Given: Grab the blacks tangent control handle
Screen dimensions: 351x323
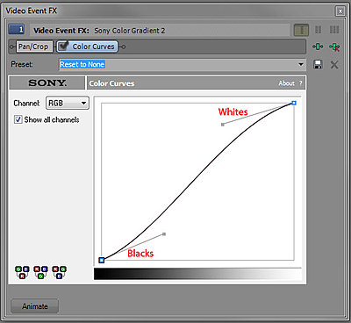Looking at the screenshot, I should 164,234.
